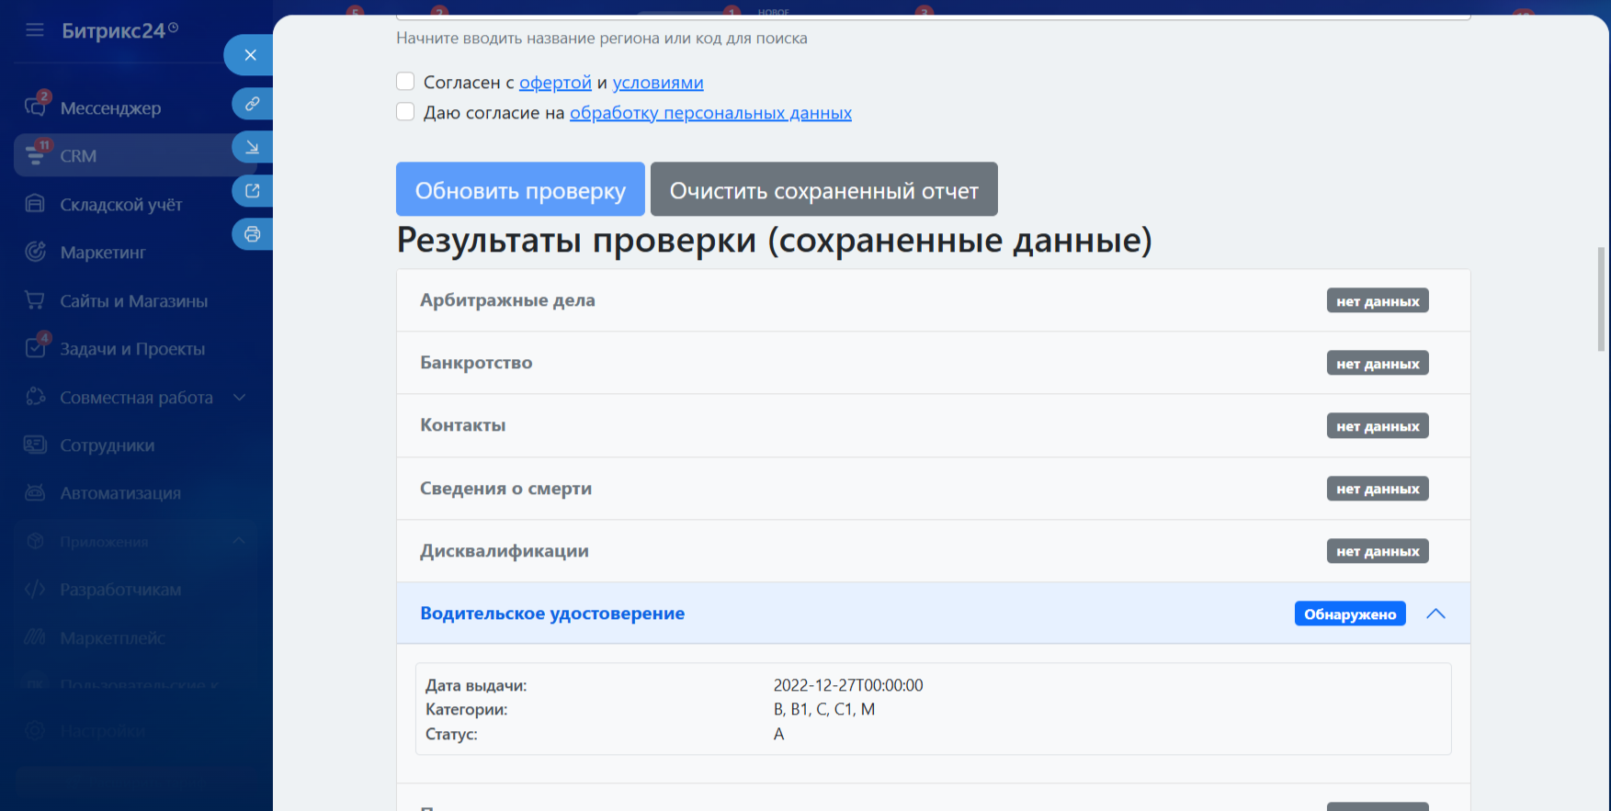Screen dimensions: 1611x811
Task: Expand the Арбитражные дела section
Action: (934, 300)
